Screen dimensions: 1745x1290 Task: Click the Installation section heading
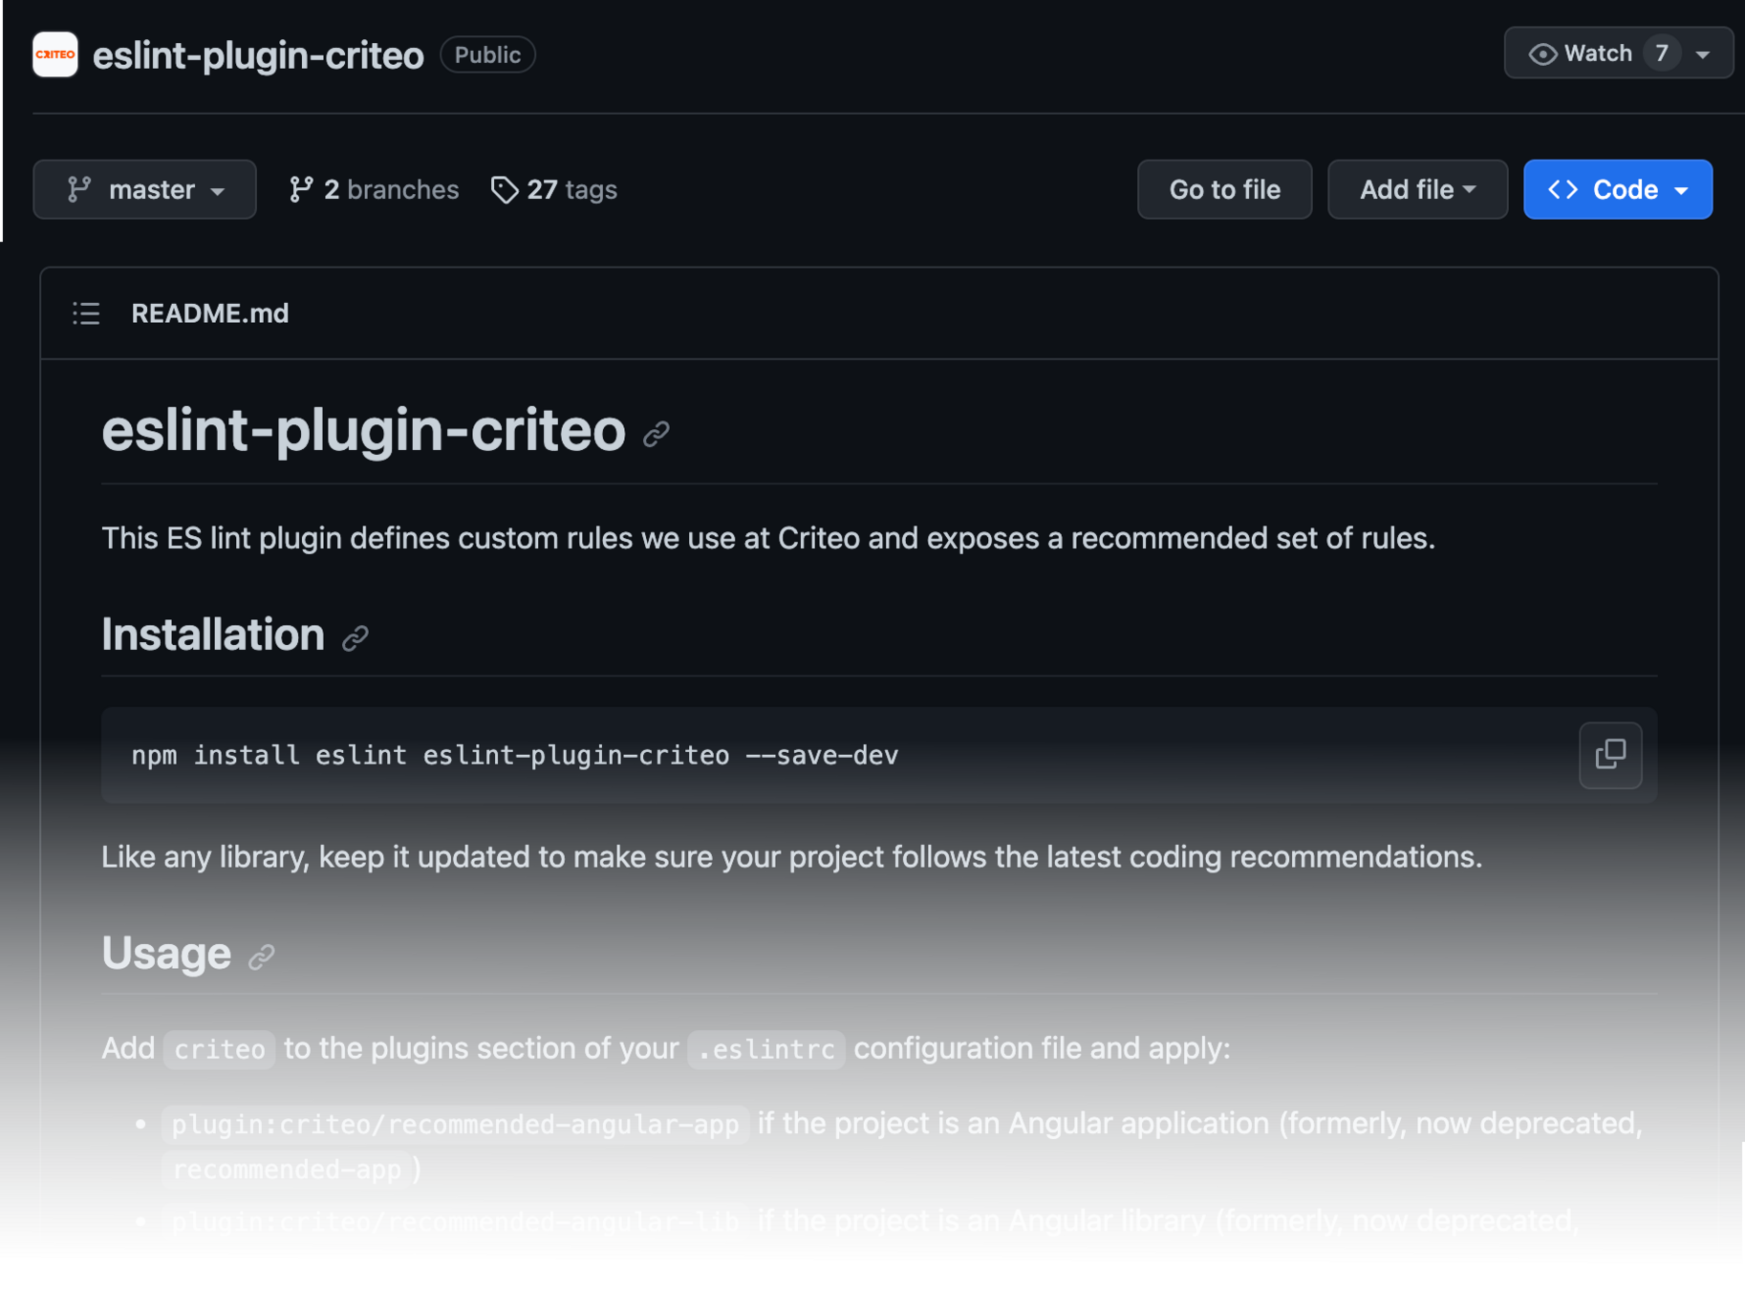click(x=213, y=634)
